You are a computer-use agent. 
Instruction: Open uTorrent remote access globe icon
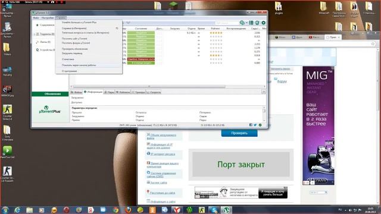tap(242, 23)
